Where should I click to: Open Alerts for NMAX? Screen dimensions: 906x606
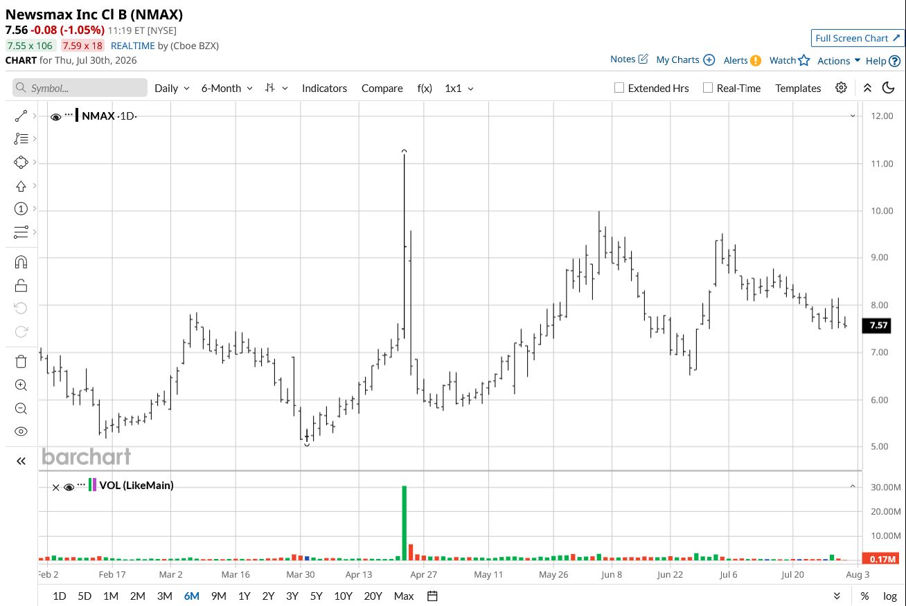pos(743,60)
